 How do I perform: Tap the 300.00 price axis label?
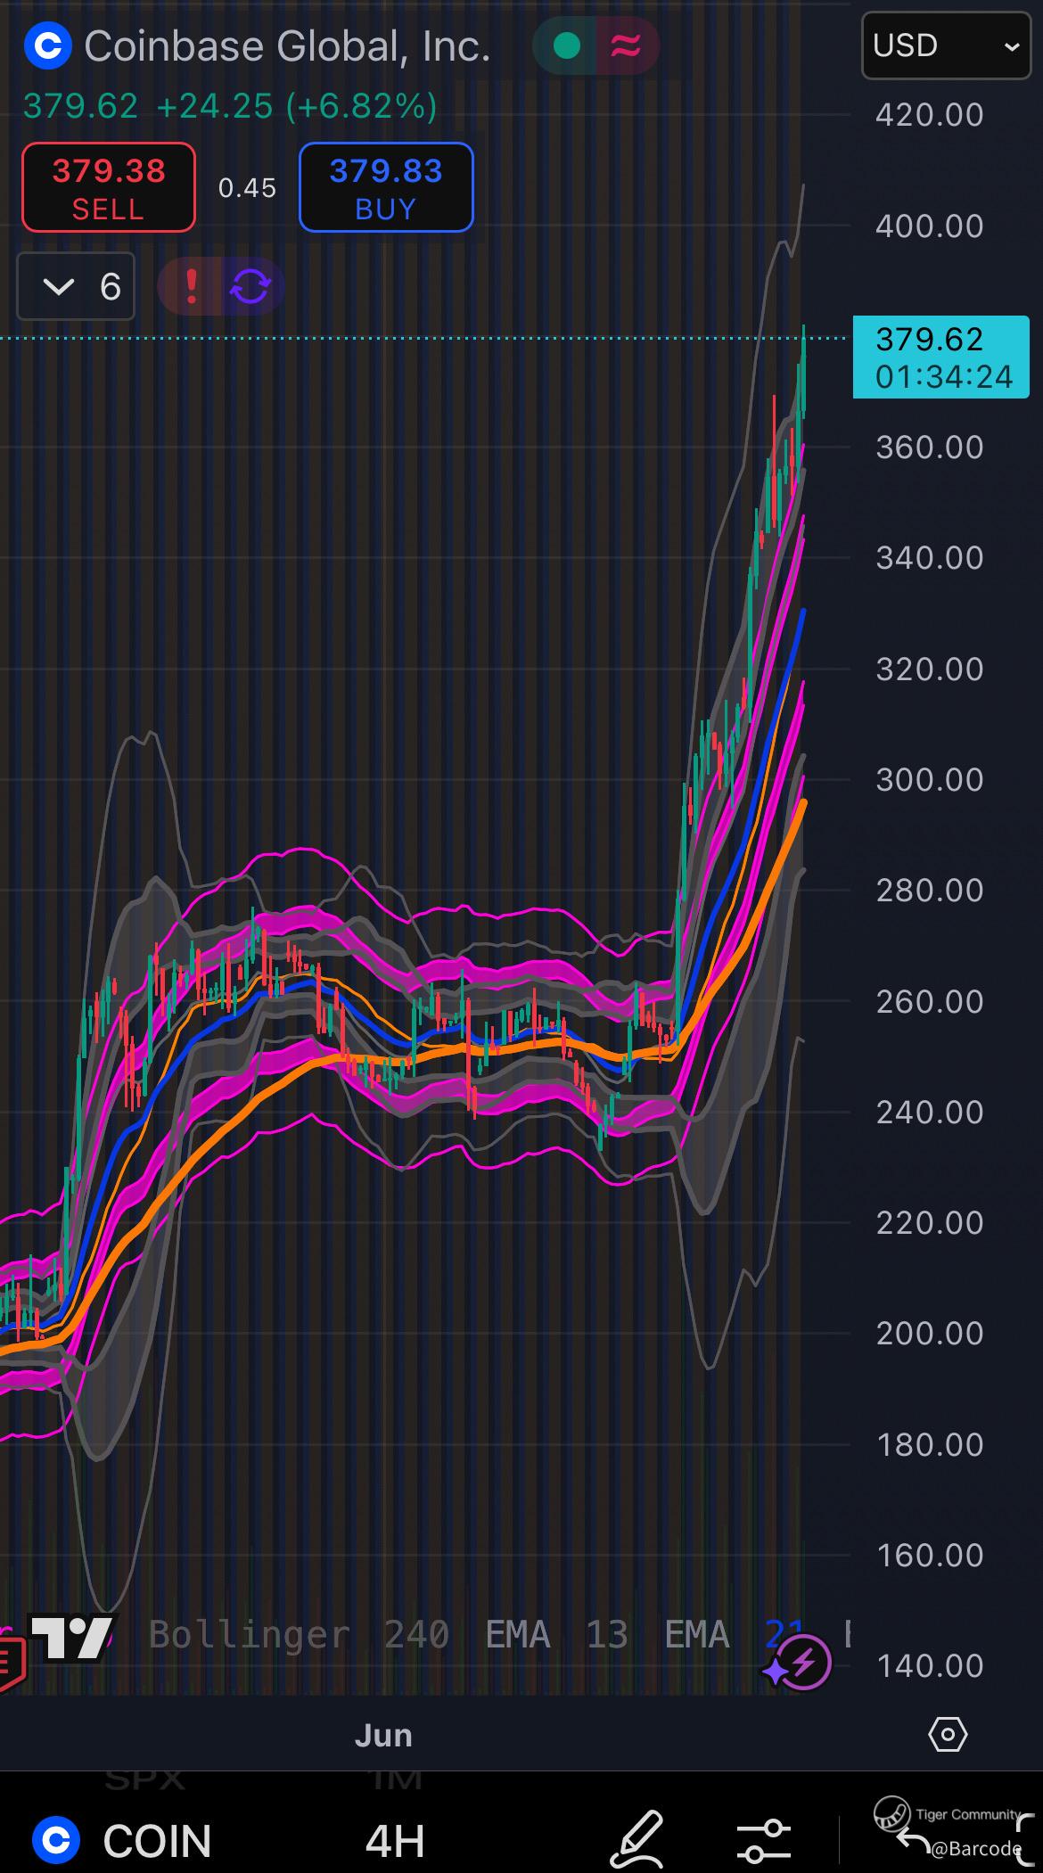[930, 780]
